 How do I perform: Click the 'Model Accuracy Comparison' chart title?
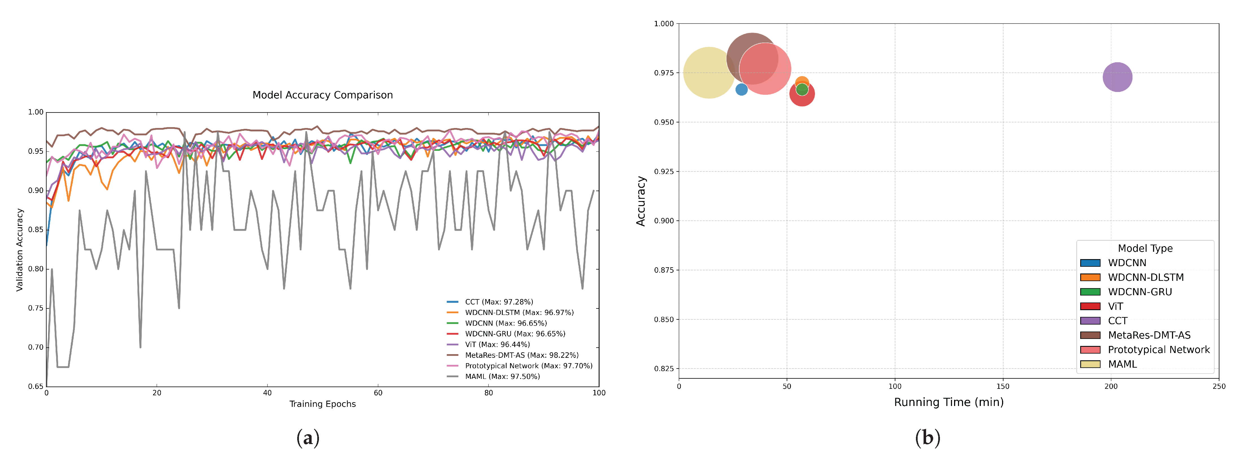[x=322, y=95]
